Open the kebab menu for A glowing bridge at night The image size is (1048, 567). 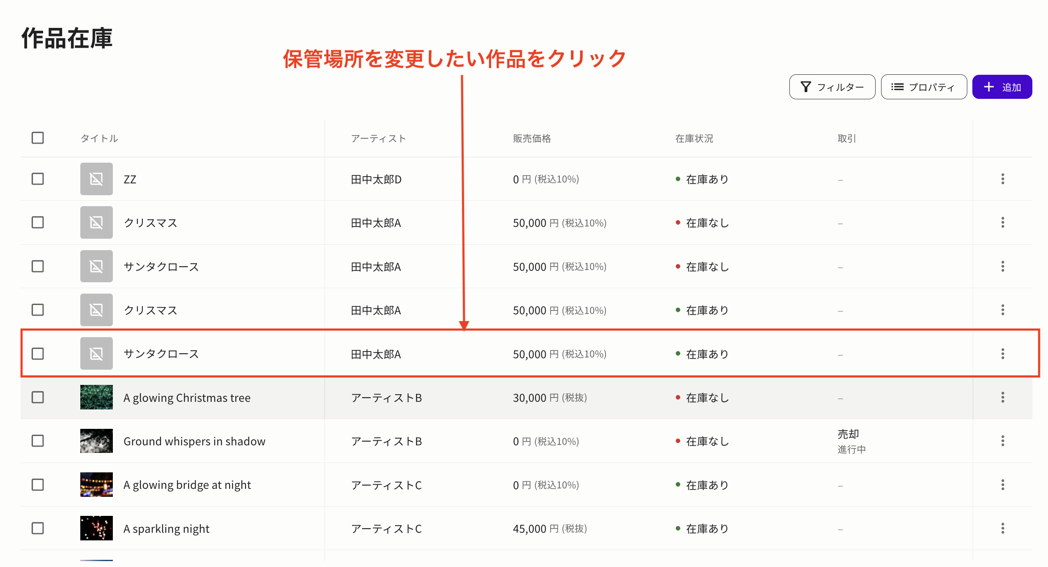[x=1003, y=485]
